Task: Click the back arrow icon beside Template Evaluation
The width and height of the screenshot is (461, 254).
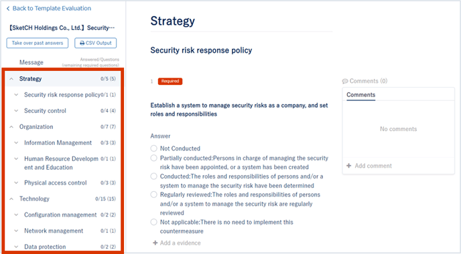Action: tap(8, 9)
